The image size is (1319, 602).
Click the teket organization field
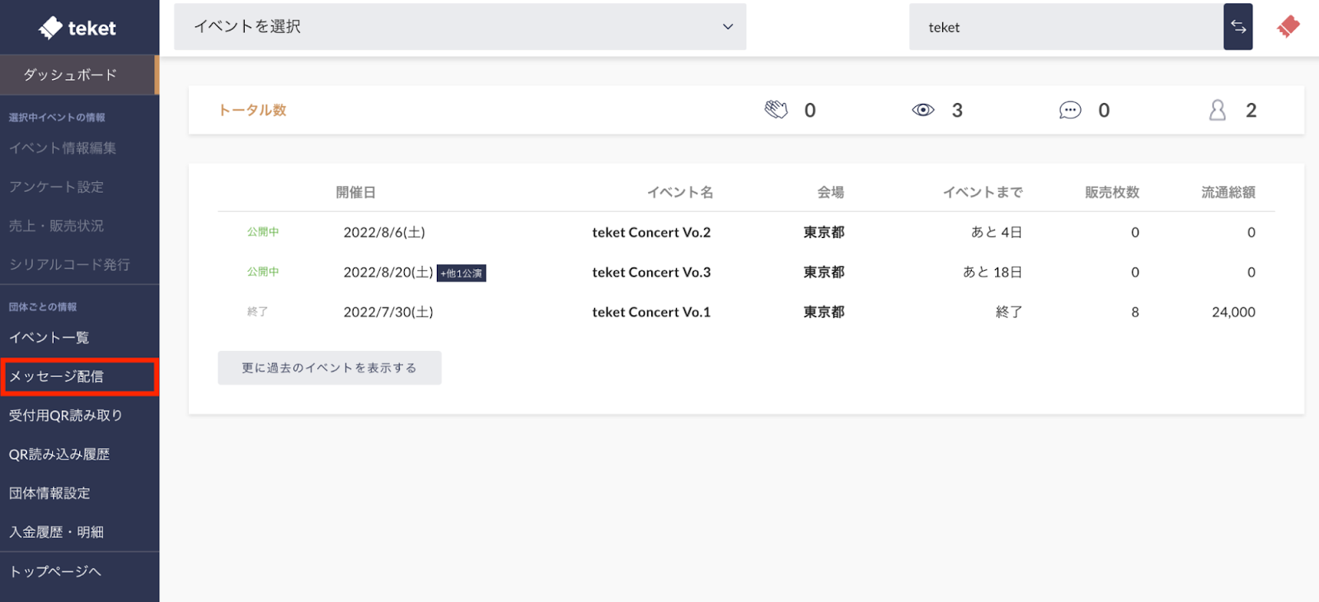[x=1065, y=27]
